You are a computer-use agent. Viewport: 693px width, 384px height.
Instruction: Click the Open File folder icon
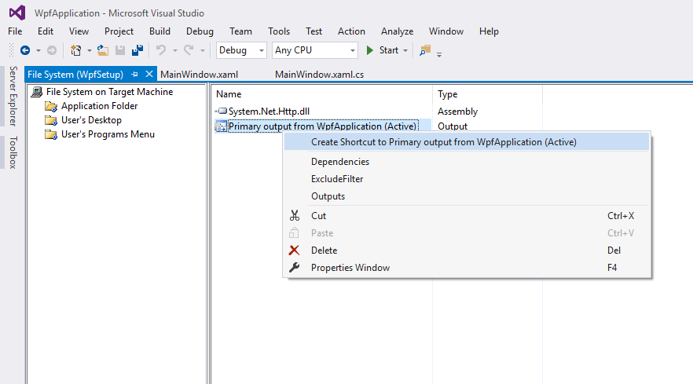(x=103, y=50)
